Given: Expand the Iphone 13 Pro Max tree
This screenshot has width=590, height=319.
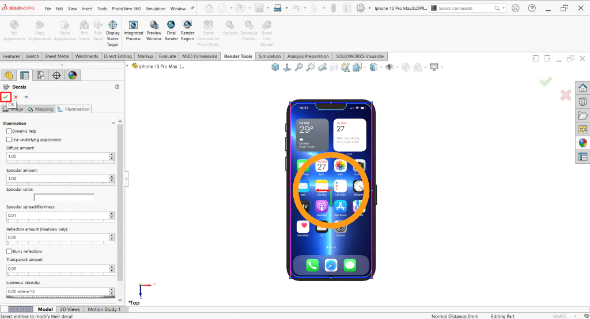Looking at the screenshot, I should [127, 66].
